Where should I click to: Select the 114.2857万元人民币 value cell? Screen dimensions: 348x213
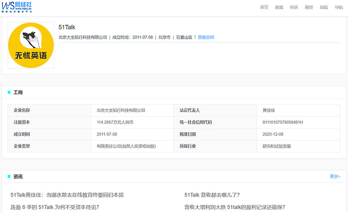pyautogui.click(x=132, y=122)
